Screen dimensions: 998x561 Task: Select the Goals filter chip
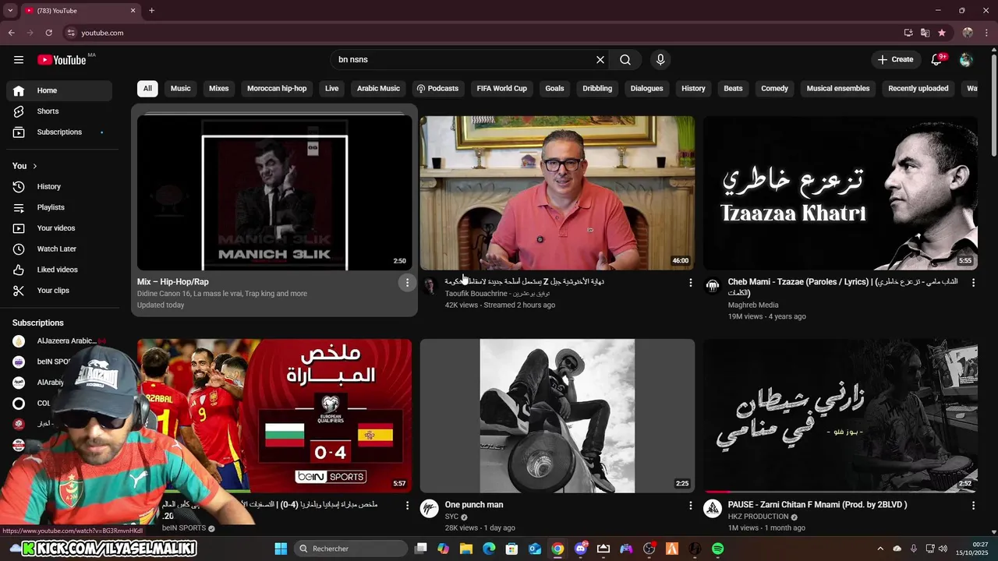pos(554,89)
